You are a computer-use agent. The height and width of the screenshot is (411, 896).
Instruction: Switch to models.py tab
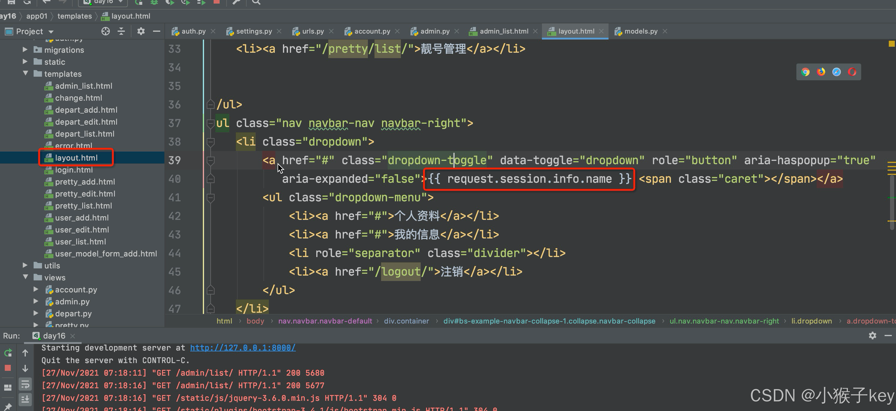(x=640, y=31)
